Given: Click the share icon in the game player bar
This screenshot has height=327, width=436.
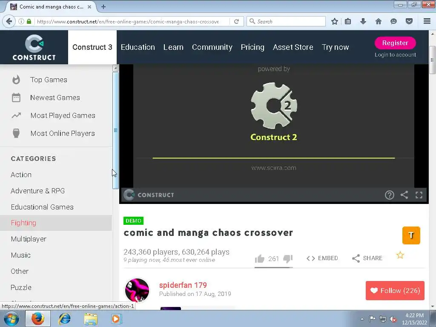Looking at the screenshot, I should coord(404,195).
